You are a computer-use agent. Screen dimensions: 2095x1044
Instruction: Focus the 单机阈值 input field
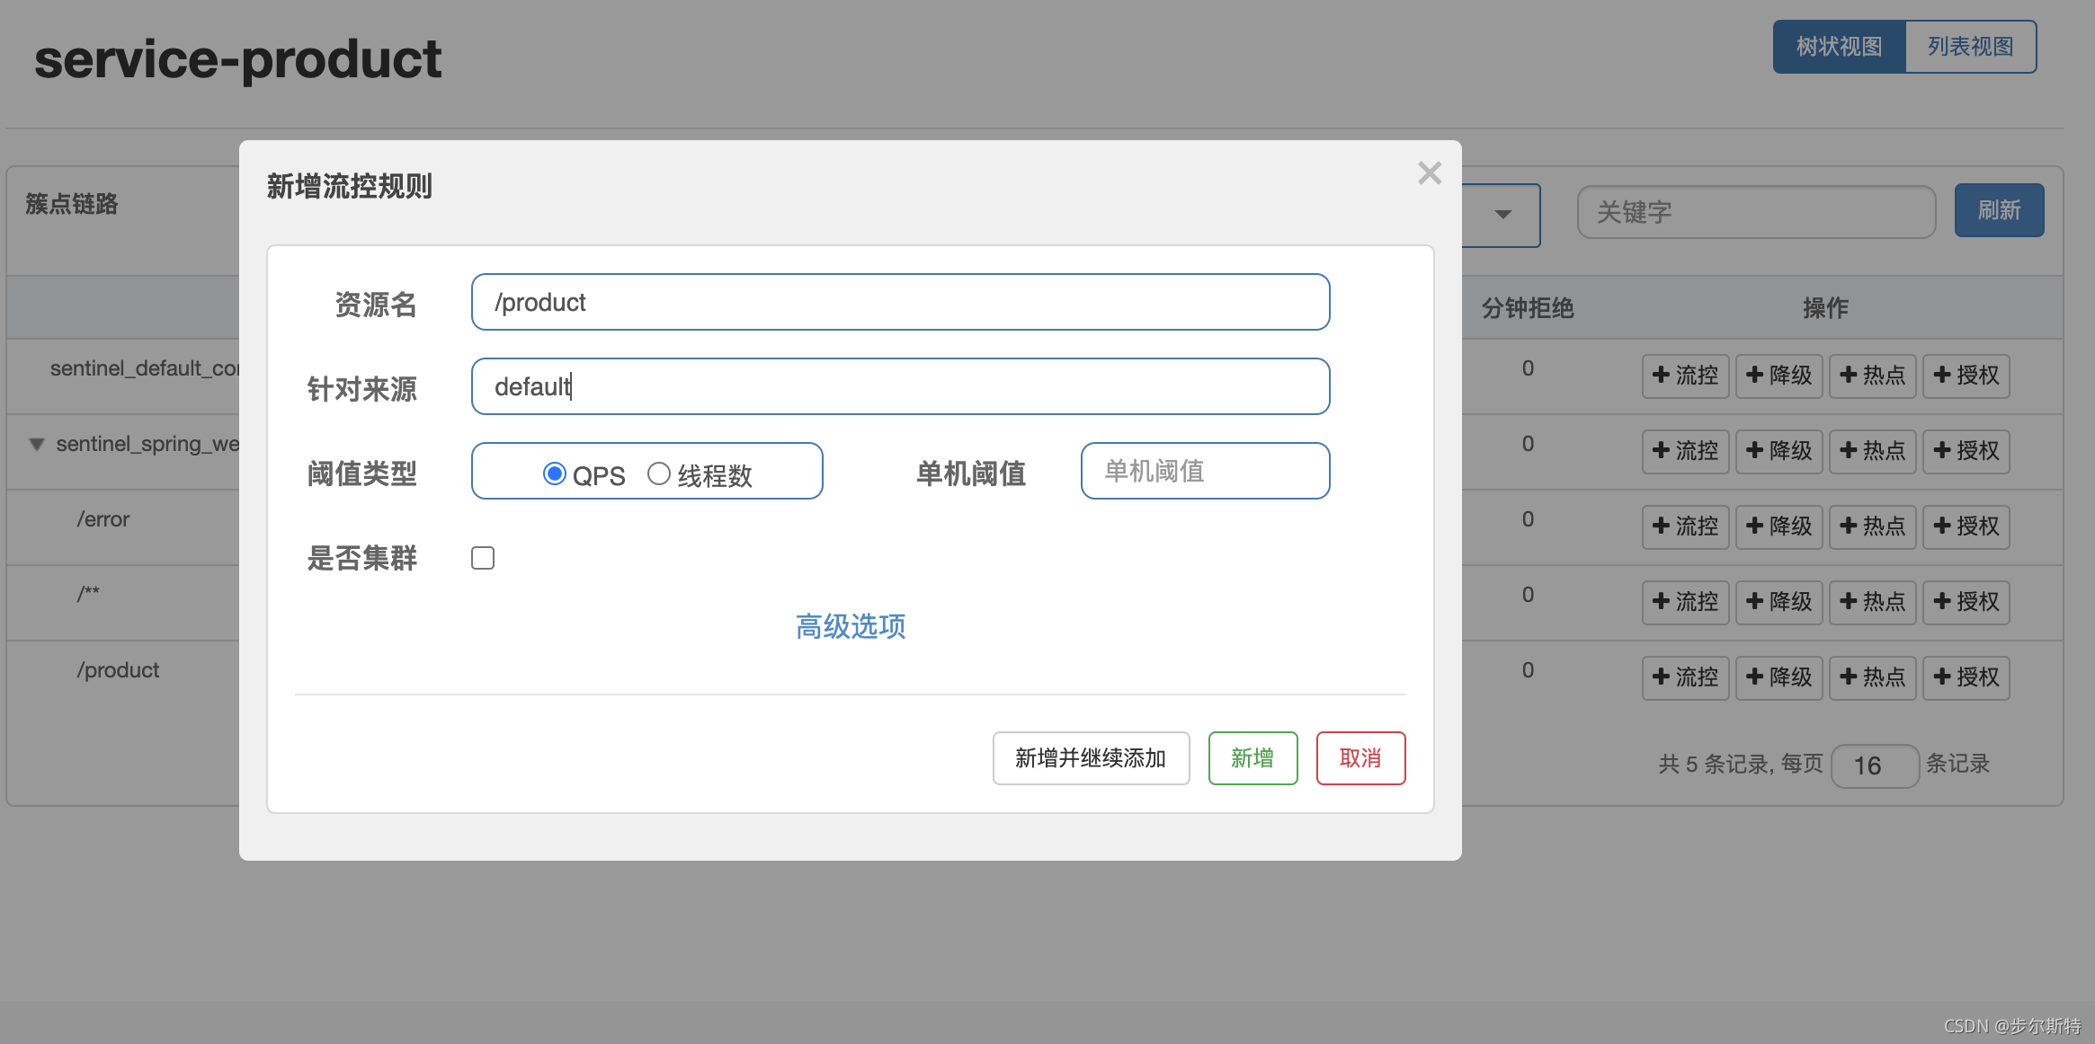pos(1205,471)
